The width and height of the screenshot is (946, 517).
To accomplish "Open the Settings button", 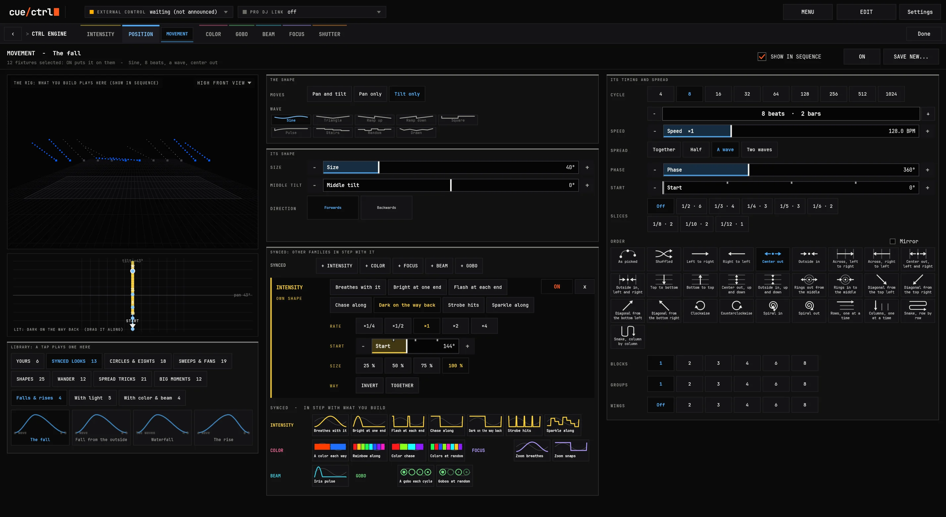I will pos(920,12).
